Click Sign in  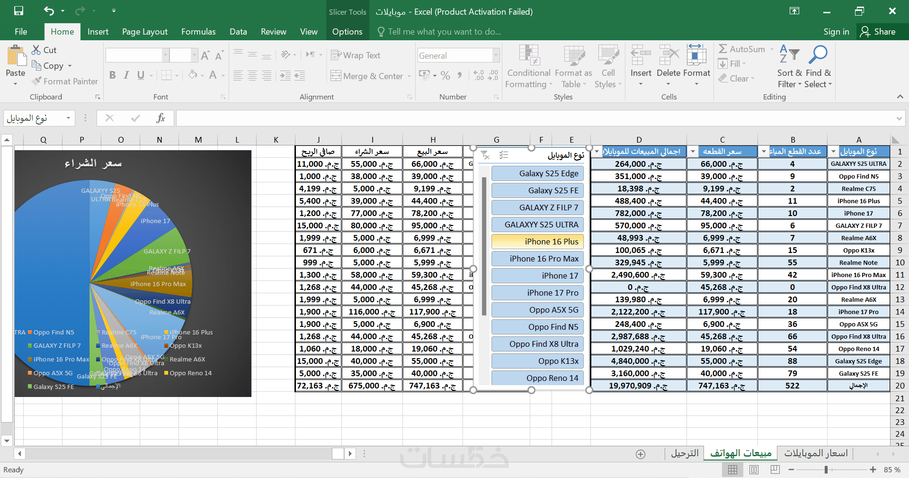(836, 32)
